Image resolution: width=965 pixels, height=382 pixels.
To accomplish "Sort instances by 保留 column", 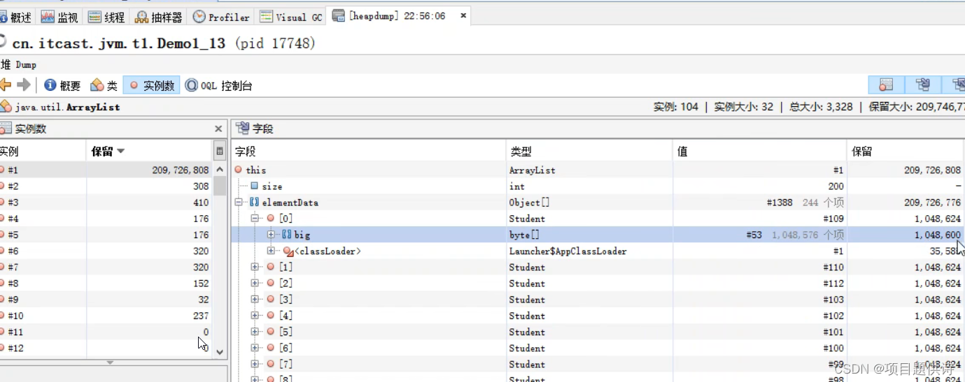I will point(149,152).
